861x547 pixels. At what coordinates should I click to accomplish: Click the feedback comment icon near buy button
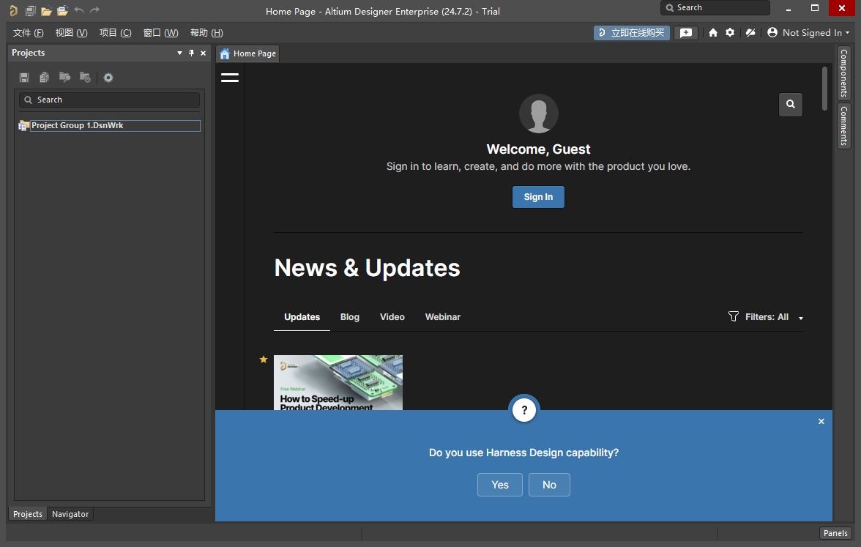(686, 33)
